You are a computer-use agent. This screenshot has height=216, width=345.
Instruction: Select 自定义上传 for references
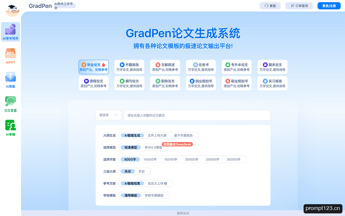pos(156,183)
